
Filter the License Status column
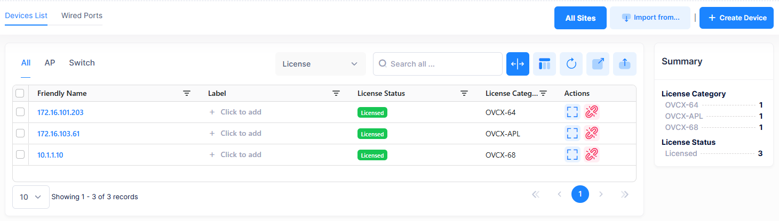464,93
